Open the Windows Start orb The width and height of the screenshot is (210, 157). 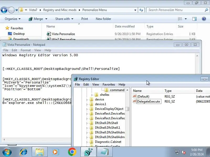pos(7,152)
